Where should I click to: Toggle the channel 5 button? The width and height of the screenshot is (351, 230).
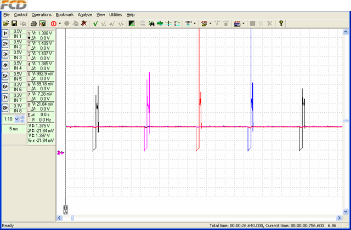pyautogui.click(x=5, y=76)
